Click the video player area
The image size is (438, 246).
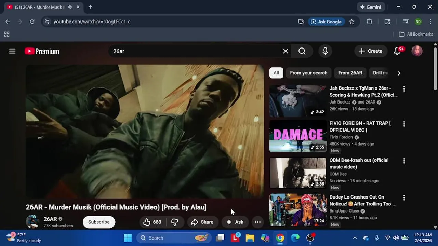[145, 132]
